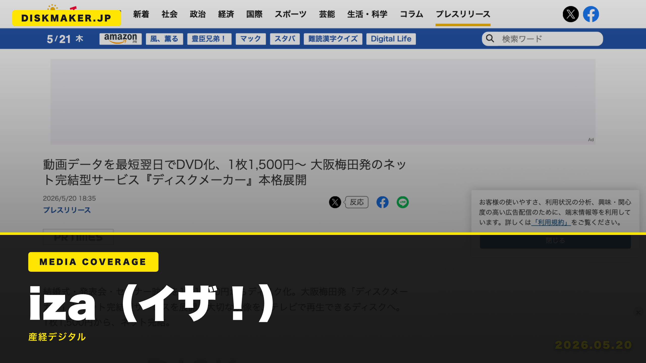The image size is (646, 363).
Task: Click the マック topic tag
Action: [251, 39]
